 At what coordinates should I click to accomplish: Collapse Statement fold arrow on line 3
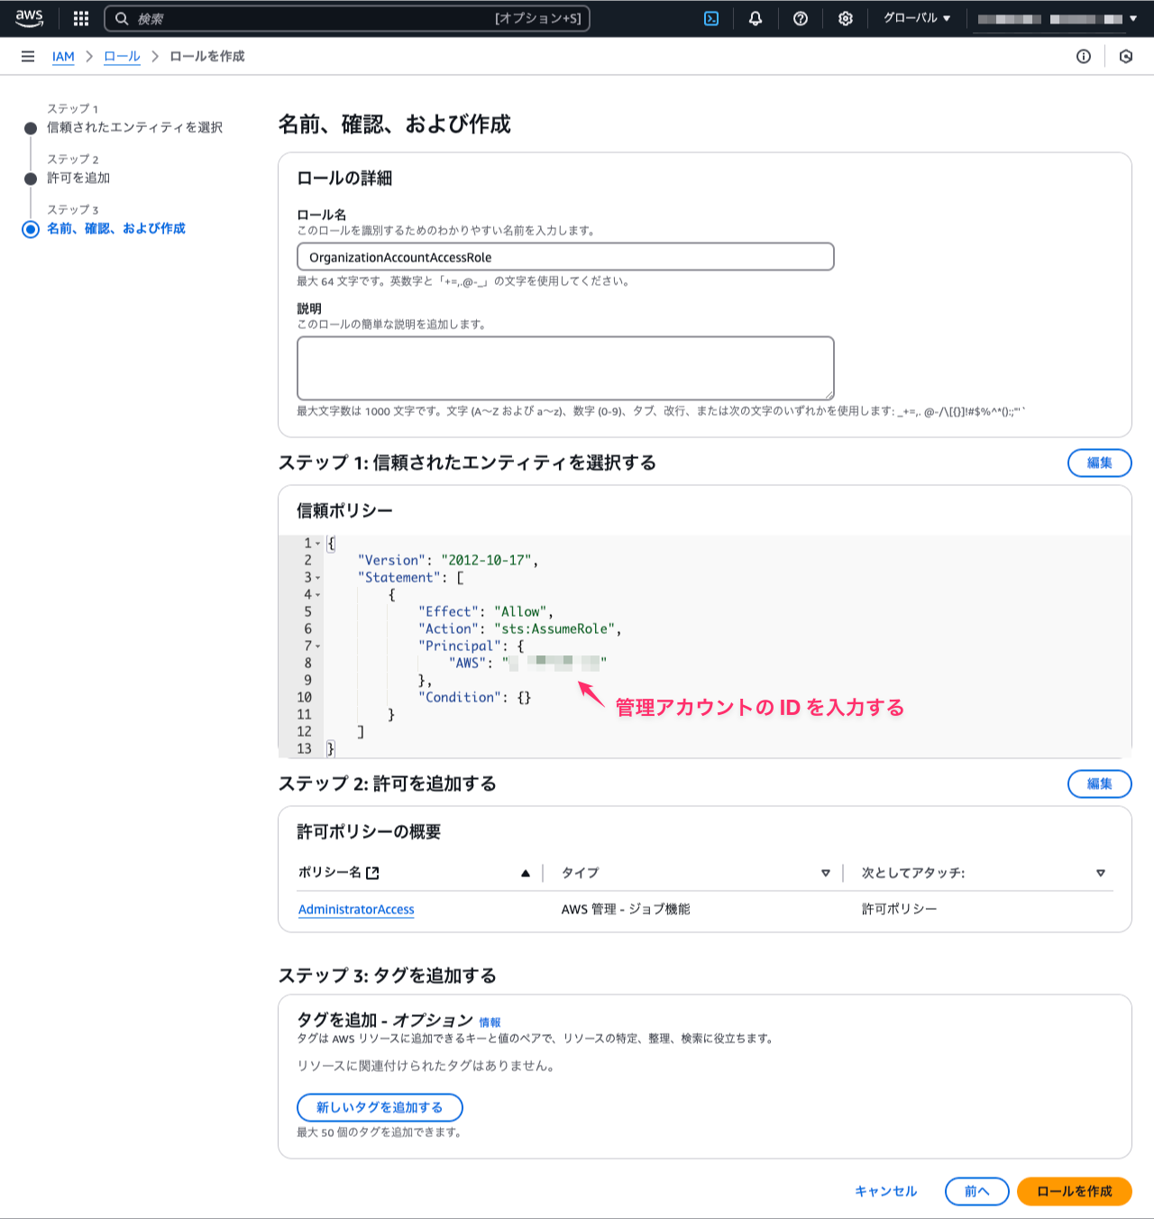(x=318, y=578)
